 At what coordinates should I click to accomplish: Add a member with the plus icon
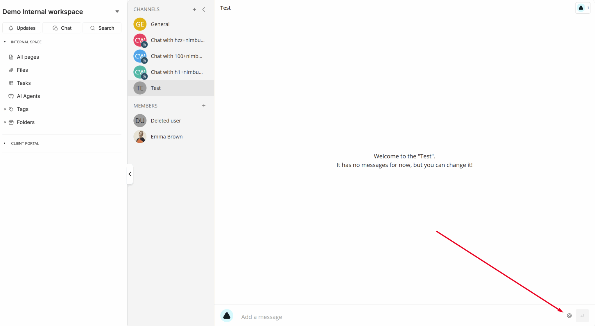click(x=204, y=106)
